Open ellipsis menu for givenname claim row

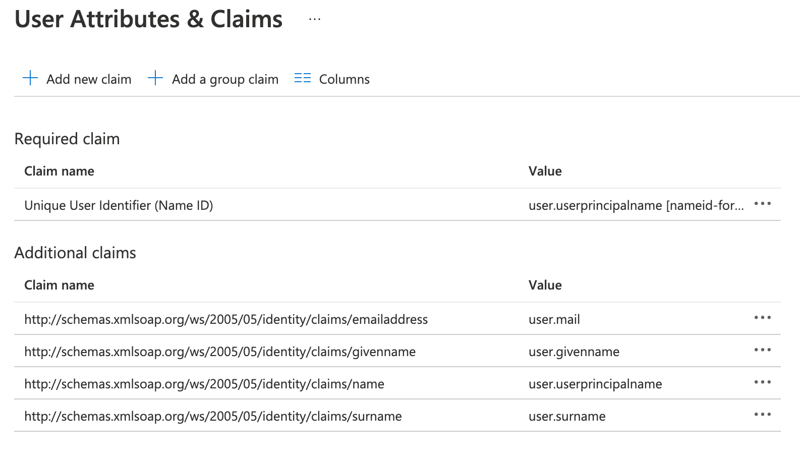(x=762, y=350)
